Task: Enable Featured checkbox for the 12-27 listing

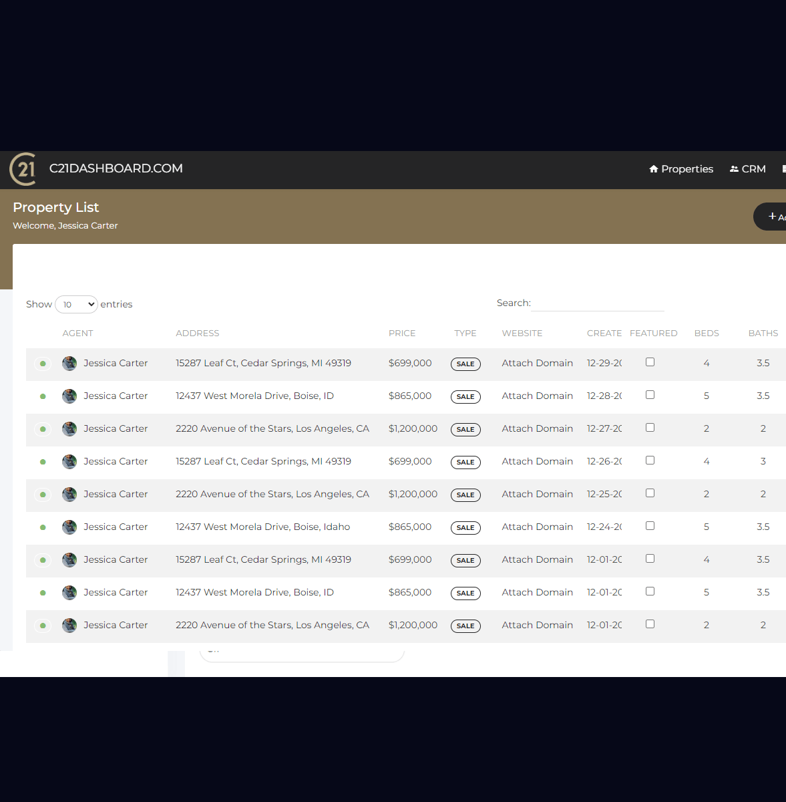Action: coord(650,428)
